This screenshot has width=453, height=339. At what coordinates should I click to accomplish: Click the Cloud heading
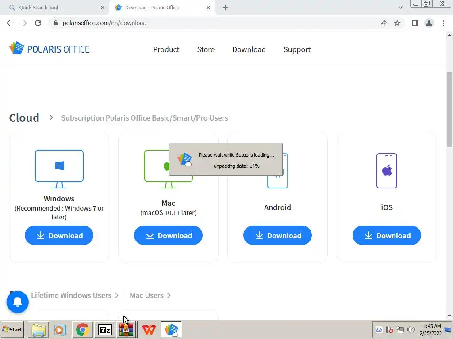point(24,118)
